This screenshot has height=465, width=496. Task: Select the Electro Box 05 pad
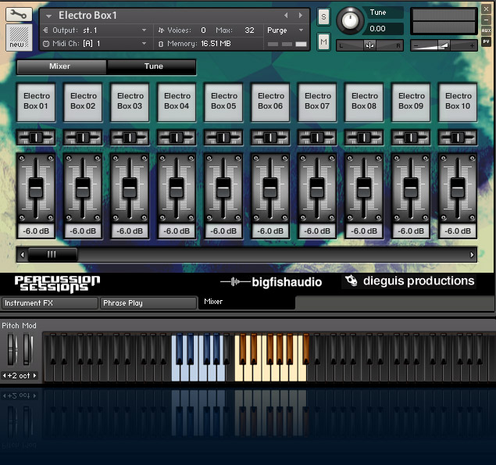[223, 102]
